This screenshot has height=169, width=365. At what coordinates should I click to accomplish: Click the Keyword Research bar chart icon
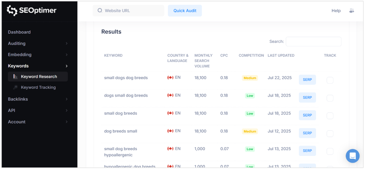click(16, 77)
